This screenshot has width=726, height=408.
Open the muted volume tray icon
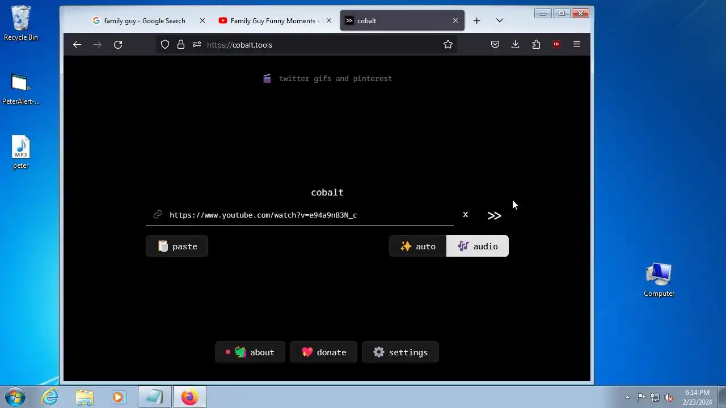[x=669, y=397]
